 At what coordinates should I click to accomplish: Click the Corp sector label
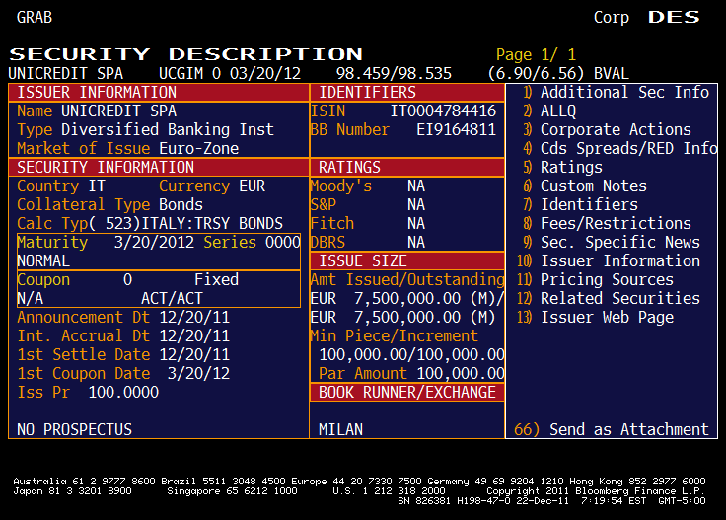click(x=612, y=17)
